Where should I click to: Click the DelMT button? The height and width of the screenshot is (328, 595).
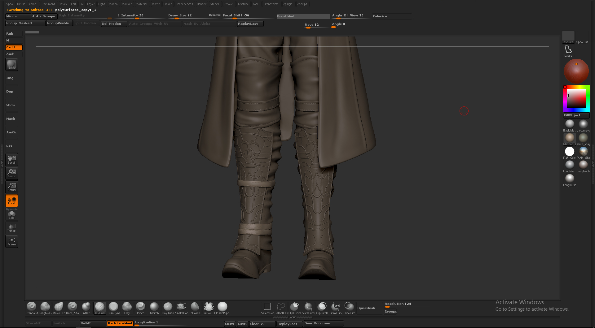93,323
